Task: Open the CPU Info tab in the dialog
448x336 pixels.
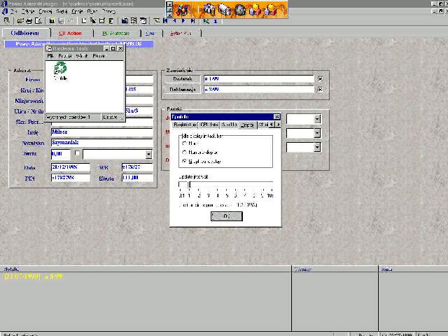Action: [209, 125]
